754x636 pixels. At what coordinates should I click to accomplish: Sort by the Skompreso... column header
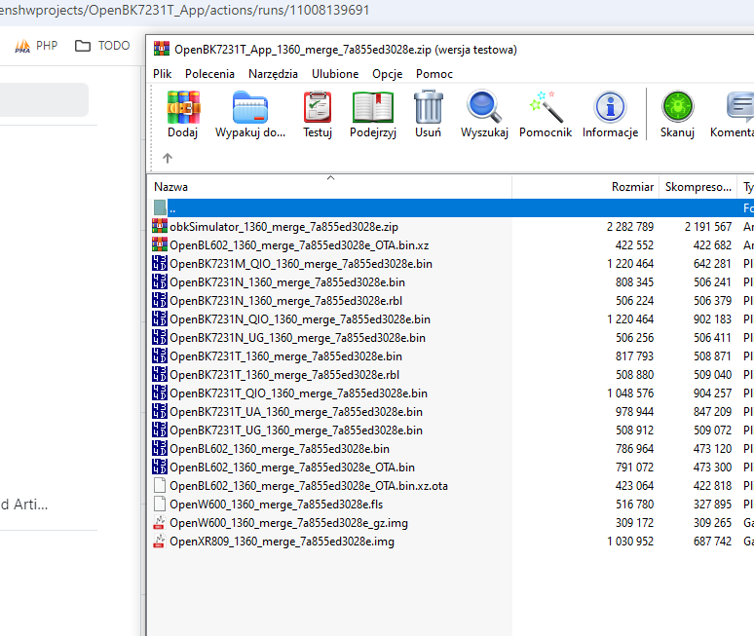(x=697, y=187)
